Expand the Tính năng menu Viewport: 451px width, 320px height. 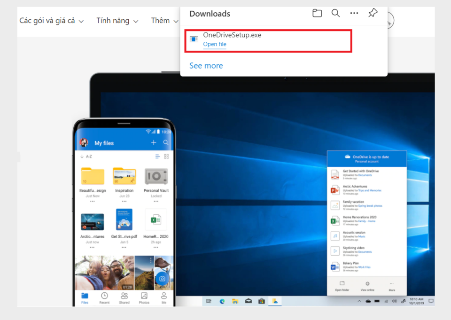tap(117, 21)
